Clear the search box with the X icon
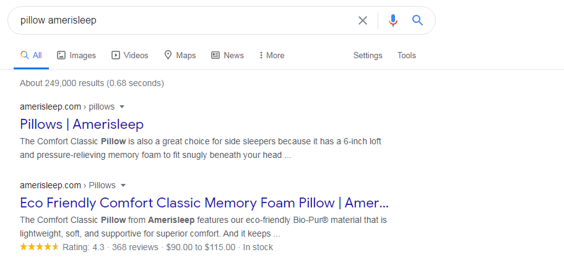The width and height of the screenshot is (564, 265). click(363, 20)
